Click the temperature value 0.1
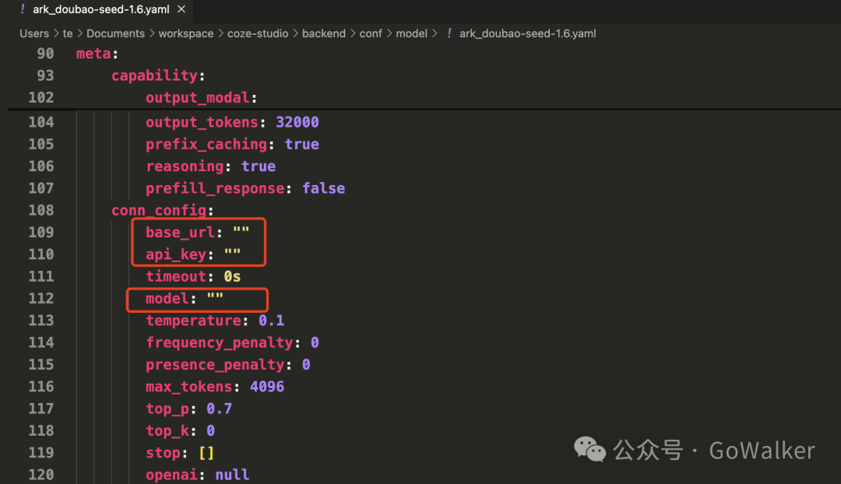This screenshot has height=484, width=841. click(272, 321)
